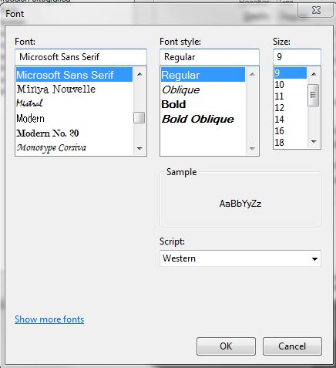Choose the Minya Nouvelle font
This screenshot has width=336, height=368.
[x=74, y=89]
